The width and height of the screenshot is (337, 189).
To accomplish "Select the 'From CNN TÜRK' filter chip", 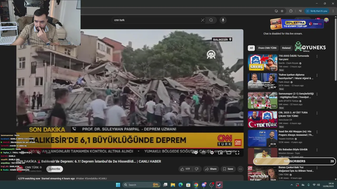I will [267, 48].
